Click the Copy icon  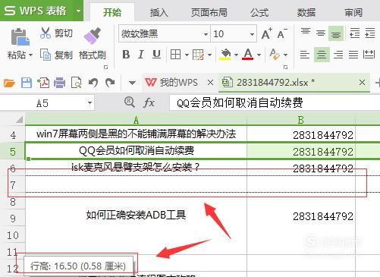pos(46,55)
